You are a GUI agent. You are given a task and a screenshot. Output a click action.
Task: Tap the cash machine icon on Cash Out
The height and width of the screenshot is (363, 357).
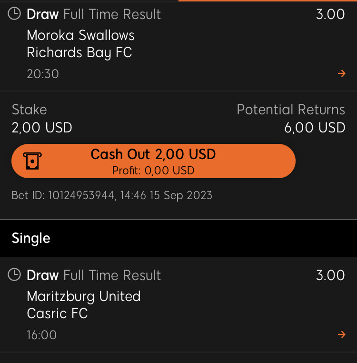32,161
